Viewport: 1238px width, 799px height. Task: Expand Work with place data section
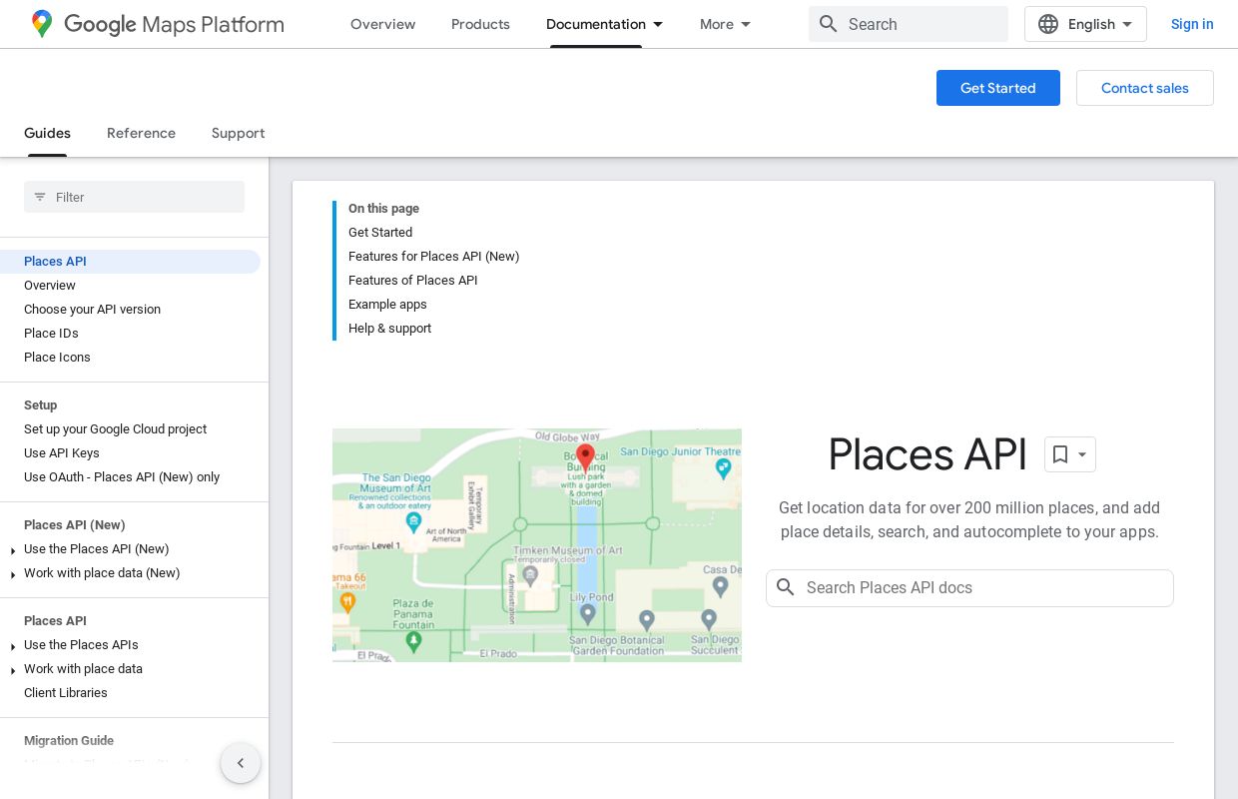pos(13,670)
